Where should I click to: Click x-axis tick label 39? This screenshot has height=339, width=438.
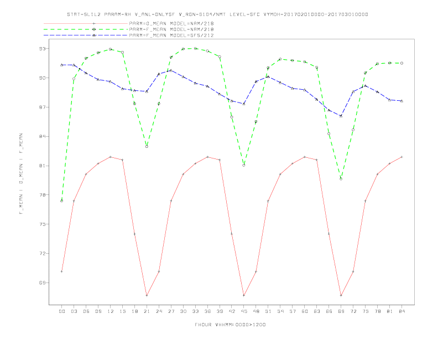[220, 311]
